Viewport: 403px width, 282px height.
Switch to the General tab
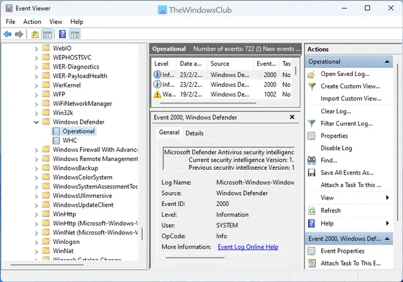169,132
